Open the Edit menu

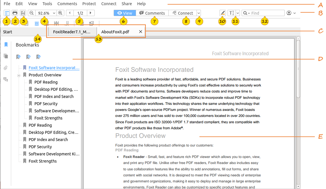(19, 4)
